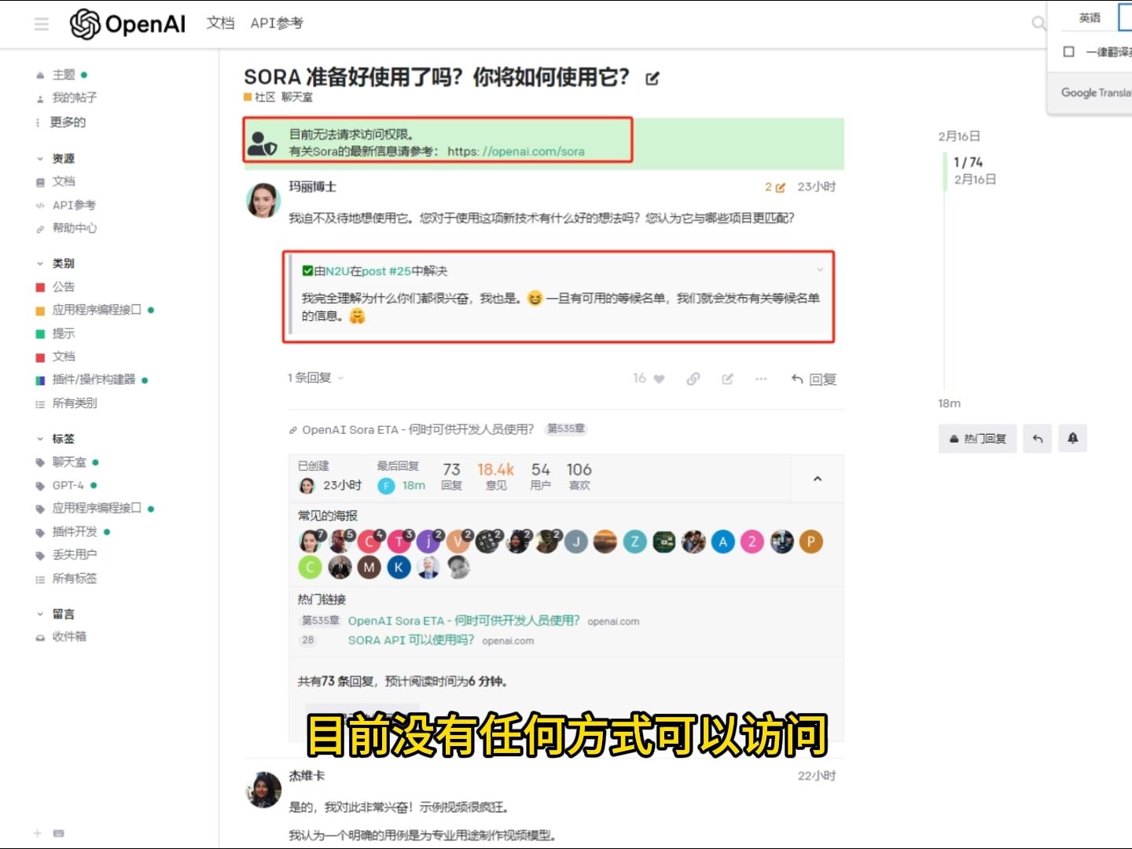Click 社区 category badge under title
The width and height of the screenshot is (1132, 849).
[x=259, y=97]
